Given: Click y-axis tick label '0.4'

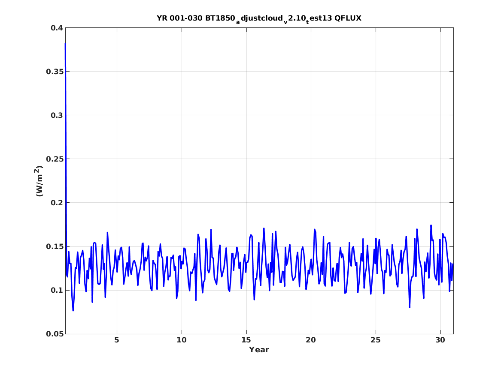Looking at the screenshot, I should 57,28.
